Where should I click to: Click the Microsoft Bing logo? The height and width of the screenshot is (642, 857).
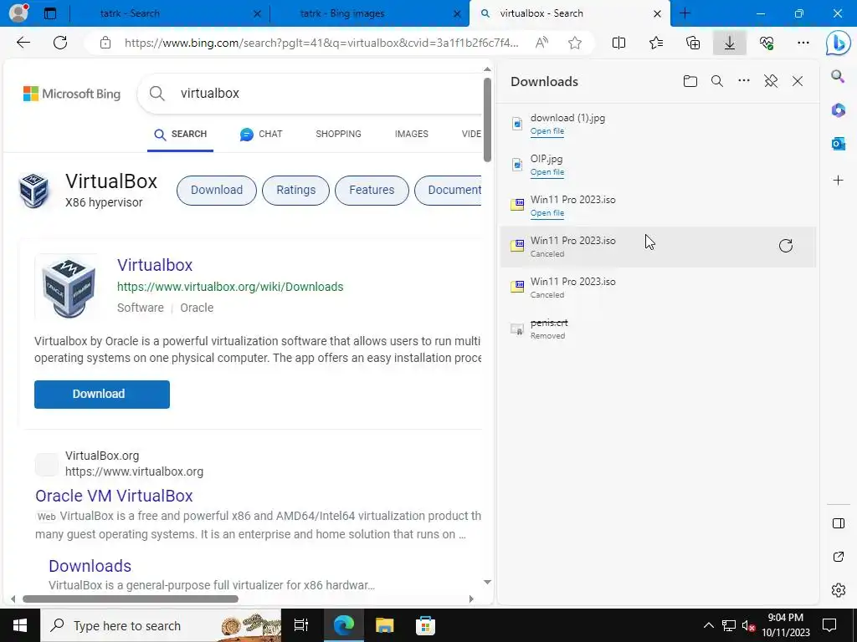[x=72, y=94]
